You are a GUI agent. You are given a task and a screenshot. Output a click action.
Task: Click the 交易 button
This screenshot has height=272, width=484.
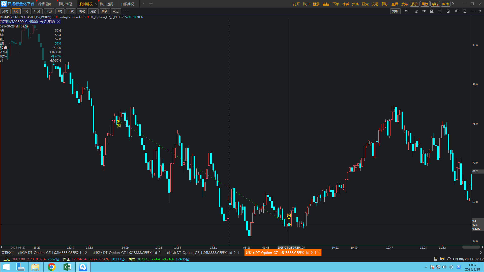395,11
